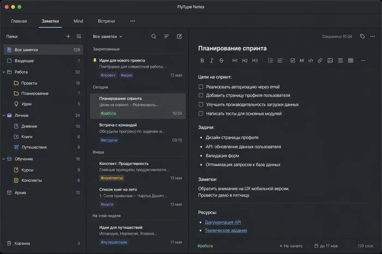The height and width of the screenshot is (254, 382).
Task: Click the #проект tag
Action: point(108,75)
